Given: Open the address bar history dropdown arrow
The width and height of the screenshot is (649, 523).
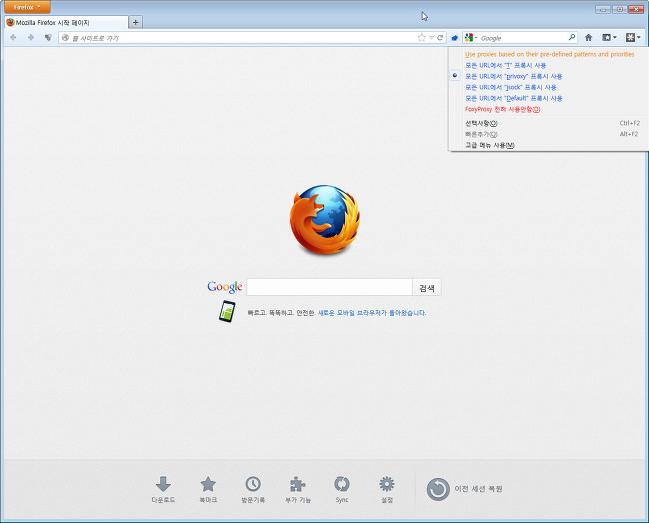Looking at the screenshot, I should pyautogui.click(x=431, y=37).
